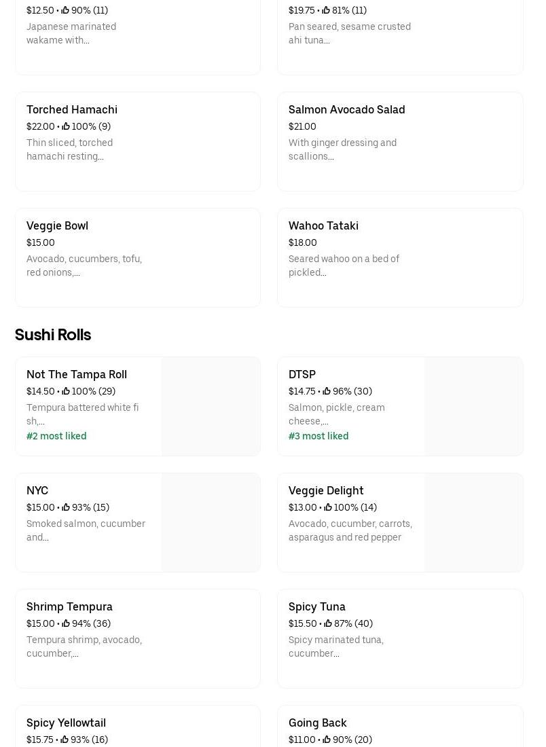Click the NYC roll thumbs-up icon
Screen dimensions: 546x747
[66, 507]
